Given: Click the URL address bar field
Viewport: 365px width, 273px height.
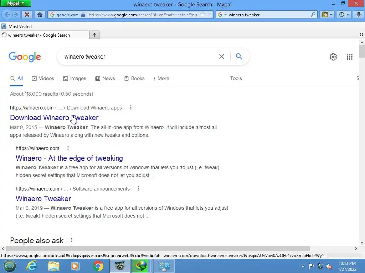Looking at the screenshot, I should (x=143, y=15).
